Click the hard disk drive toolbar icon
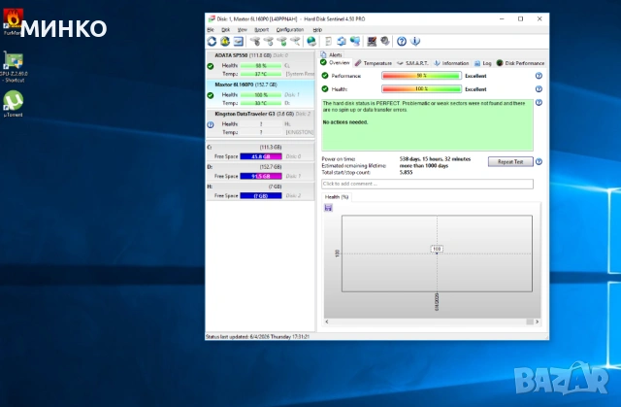Viewport: 621px width, 407px height. (238, 41)
